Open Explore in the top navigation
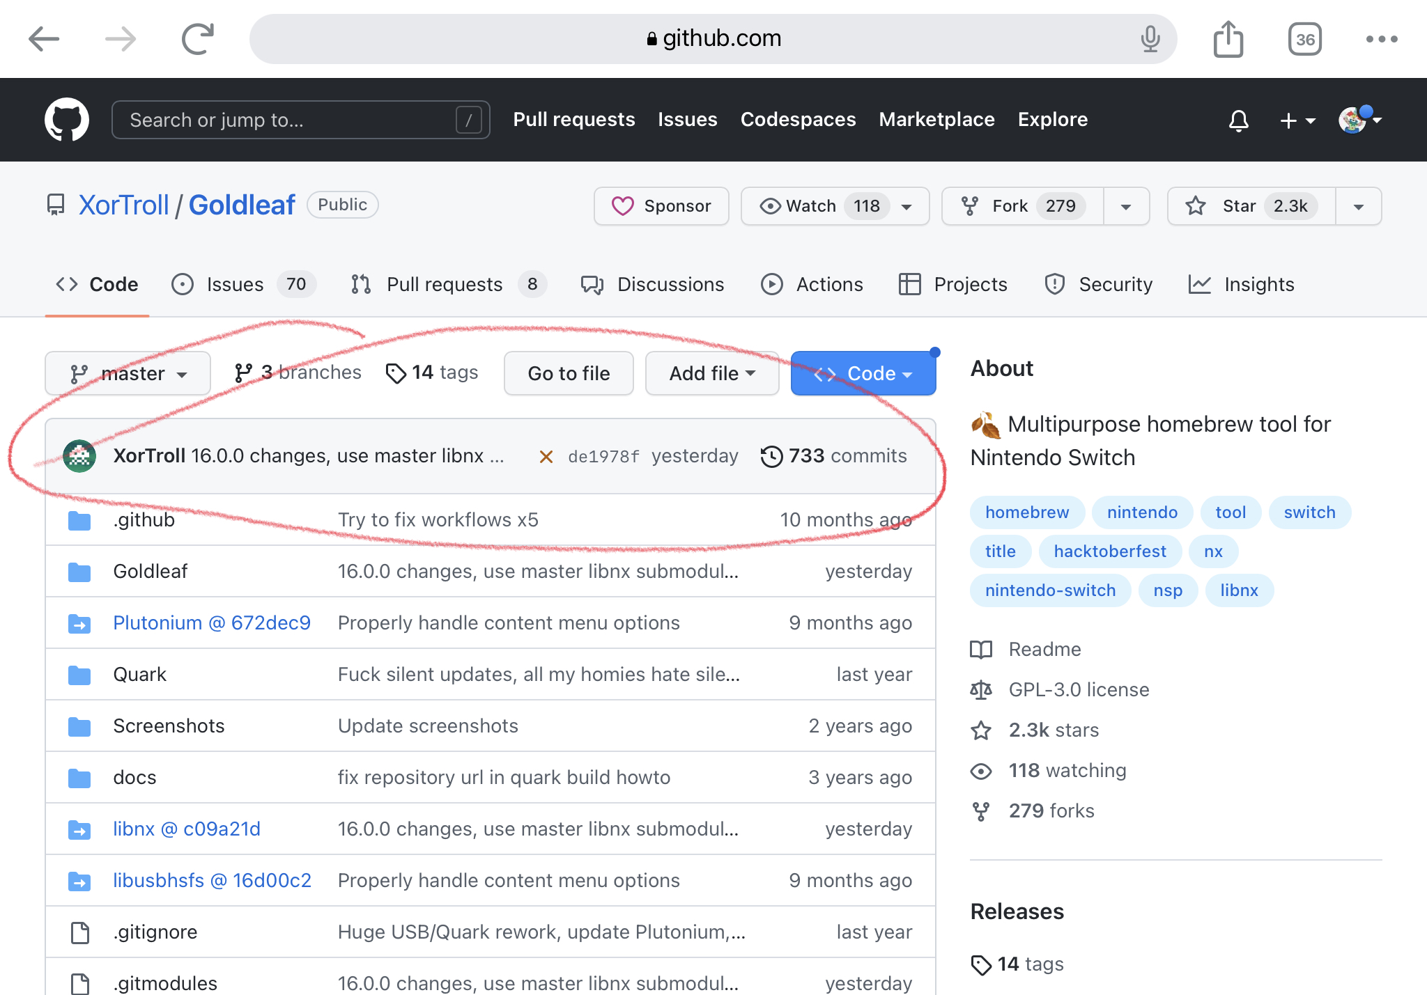The width and height of the screenshot is (1427, 995). click(1053, 120)
